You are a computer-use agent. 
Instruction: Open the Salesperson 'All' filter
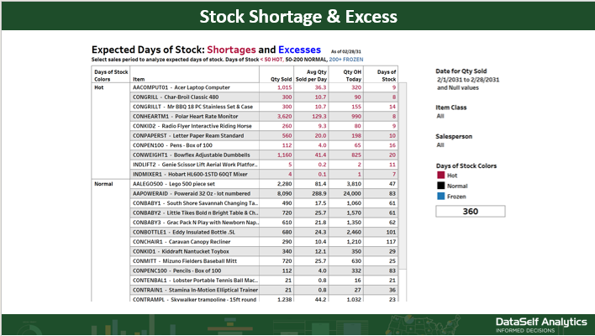[x=440, y=144]
